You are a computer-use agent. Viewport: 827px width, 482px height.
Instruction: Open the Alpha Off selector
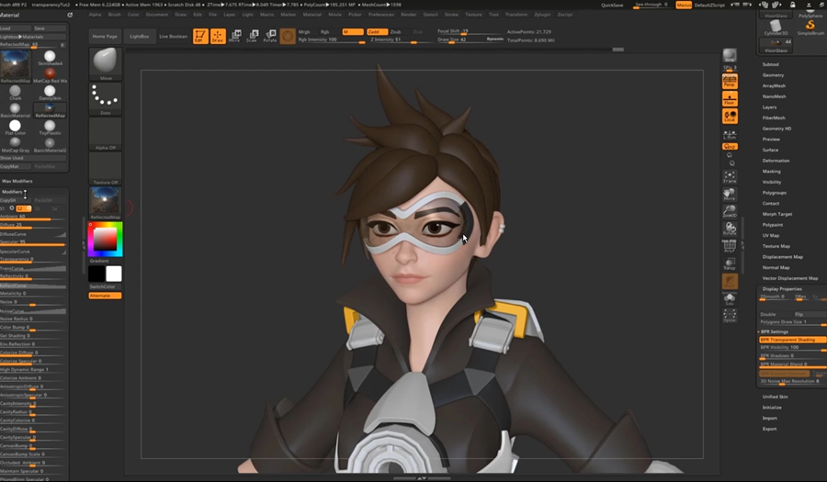[x=106, y=134]
